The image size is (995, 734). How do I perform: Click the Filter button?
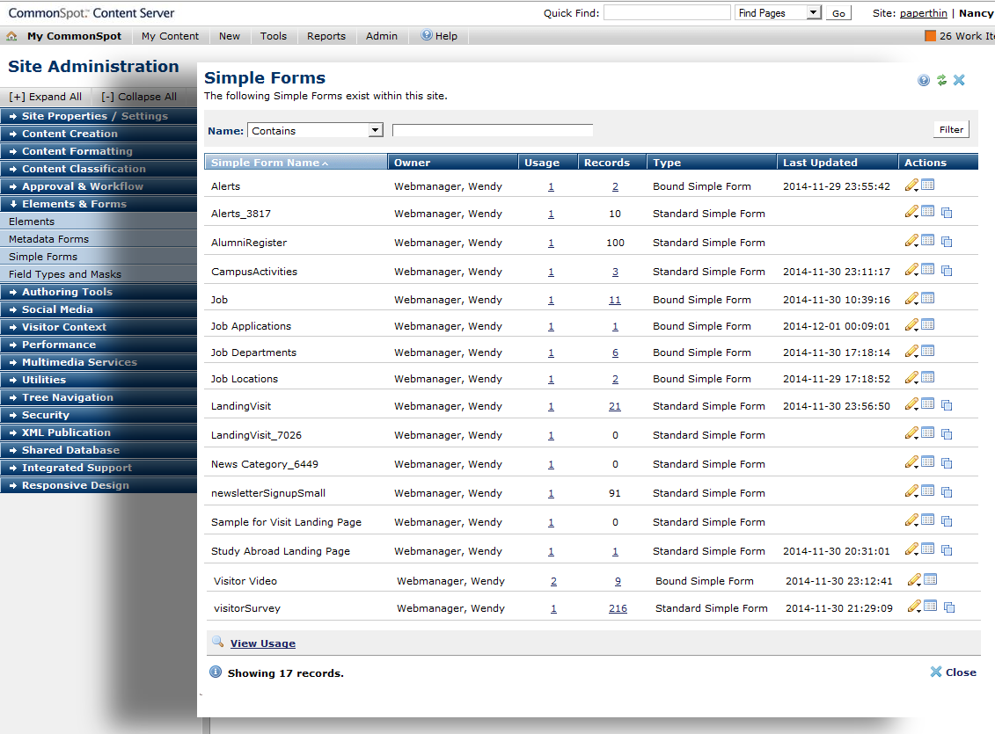pyautogui.click(x=951, y=129)
